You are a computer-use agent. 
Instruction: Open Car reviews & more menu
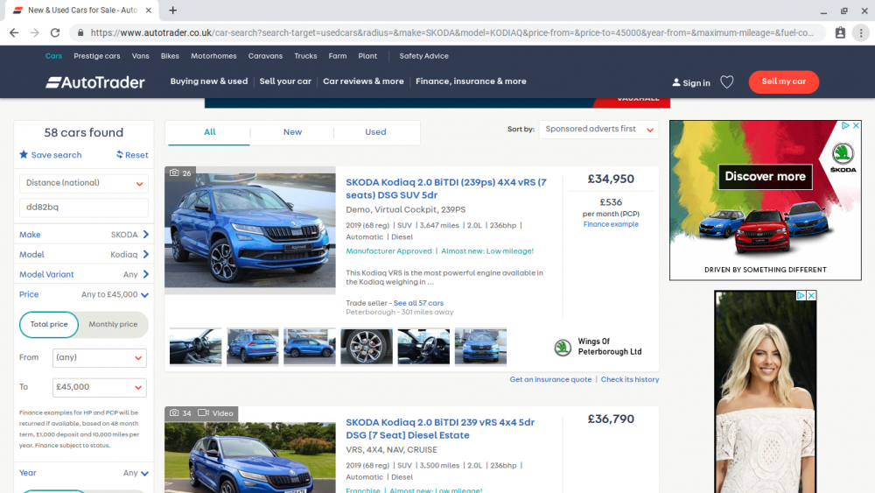[363, 81]
